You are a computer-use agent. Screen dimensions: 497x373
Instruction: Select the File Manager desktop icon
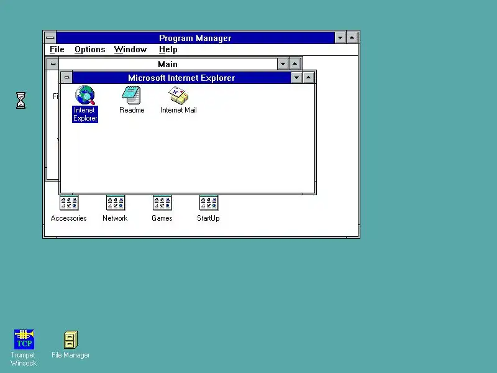coord(71,339)
